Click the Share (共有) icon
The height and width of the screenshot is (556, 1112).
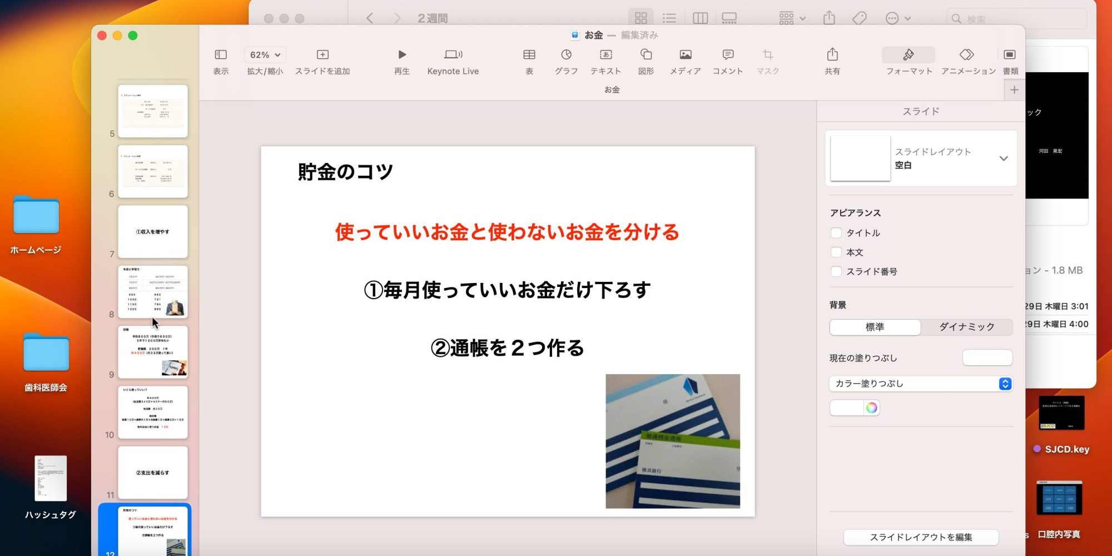click(x=832, y=54)
